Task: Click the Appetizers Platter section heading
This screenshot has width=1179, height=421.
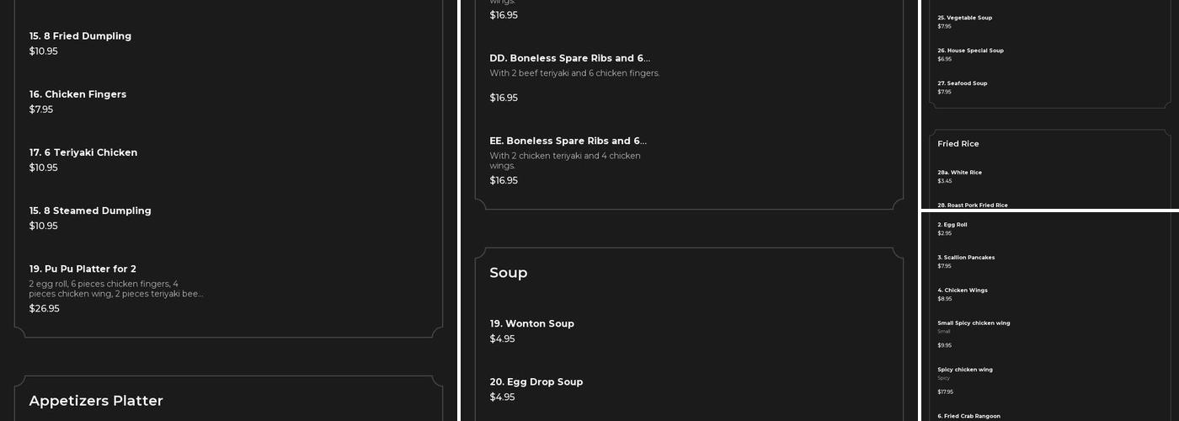Action: pyautogui.click(x=96, y=401)
